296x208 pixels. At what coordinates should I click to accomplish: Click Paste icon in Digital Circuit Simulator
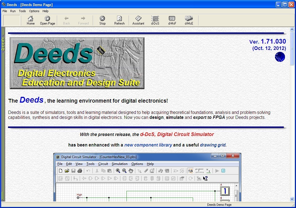pos(110,171)
